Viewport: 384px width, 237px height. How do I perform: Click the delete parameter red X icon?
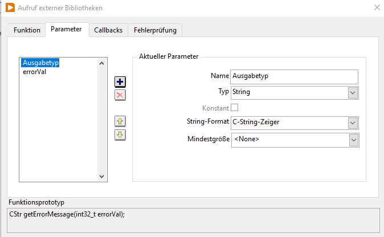120,95
